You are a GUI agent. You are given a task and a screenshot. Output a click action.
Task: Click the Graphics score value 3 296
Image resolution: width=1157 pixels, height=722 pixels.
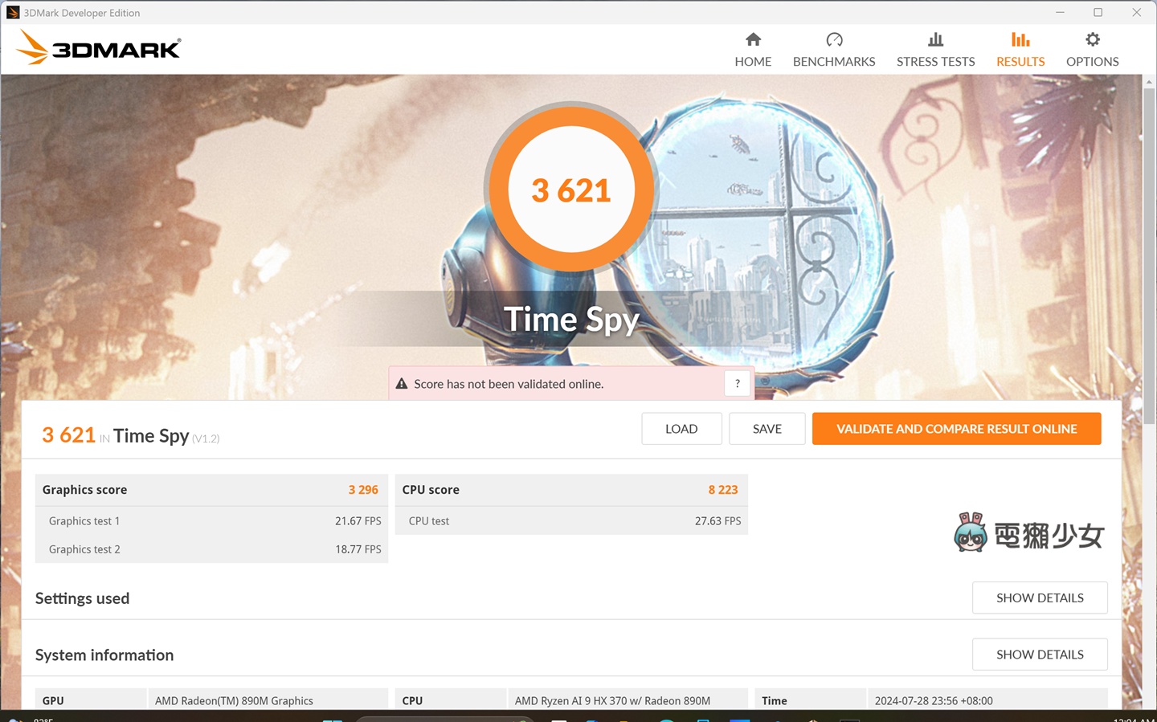coord(363,490)
